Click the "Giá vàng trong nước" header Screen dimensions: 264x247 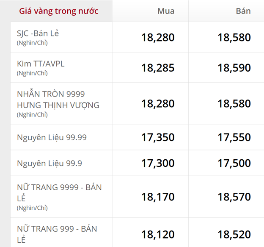point(58,11)
